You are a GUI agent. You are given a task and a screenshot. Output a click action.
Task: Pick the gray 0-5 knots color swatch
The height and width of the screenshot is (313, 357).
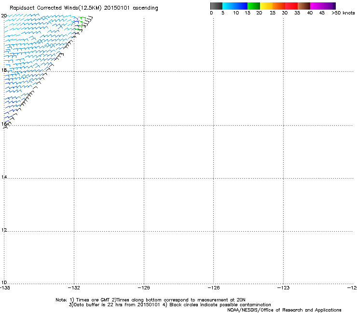pos(216,6)
